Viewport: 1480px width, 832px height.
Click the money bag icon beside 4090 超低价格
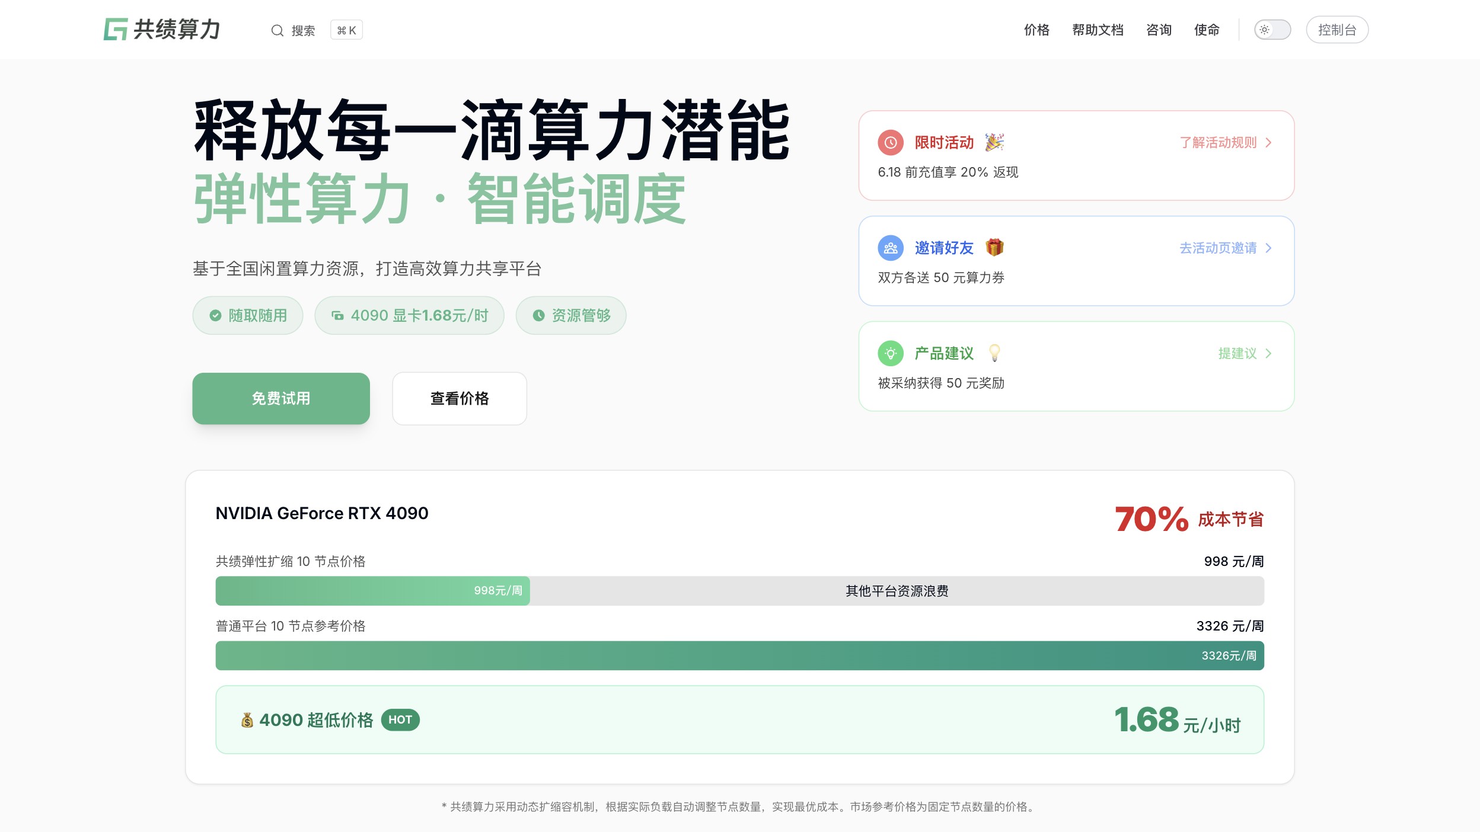click(247, 719)
